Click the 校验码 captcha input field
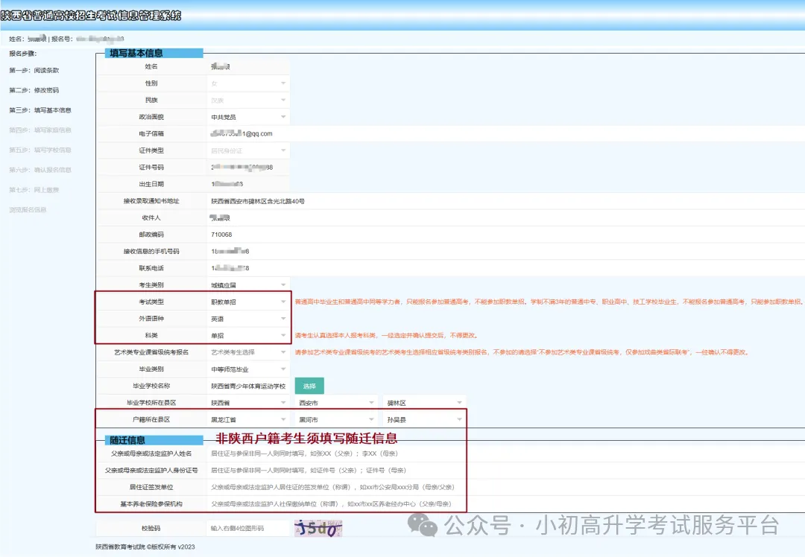Viewport: 805px width, 557px height. pyautogui.click(x=248, y=528)
